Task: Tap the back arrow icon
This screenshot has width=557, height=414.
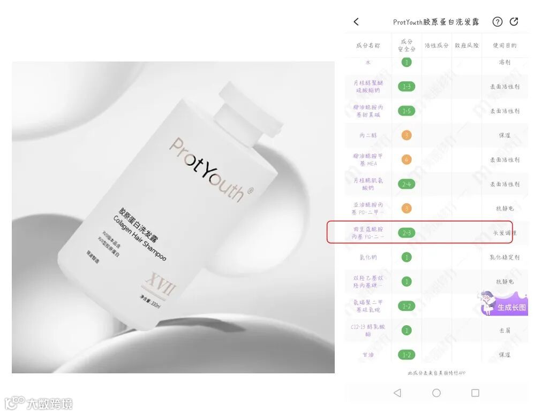Action: [x=356, y=22]
